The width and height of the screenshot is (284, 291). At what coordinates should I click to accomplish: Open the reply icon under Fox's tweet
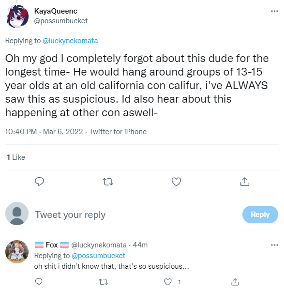[x=39, y=282]
